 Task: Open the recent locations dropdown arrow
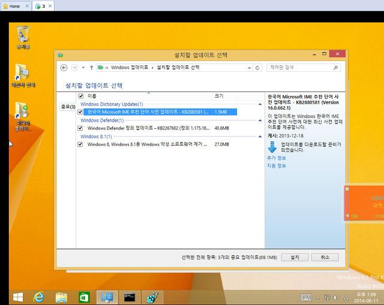click(83, 68)
